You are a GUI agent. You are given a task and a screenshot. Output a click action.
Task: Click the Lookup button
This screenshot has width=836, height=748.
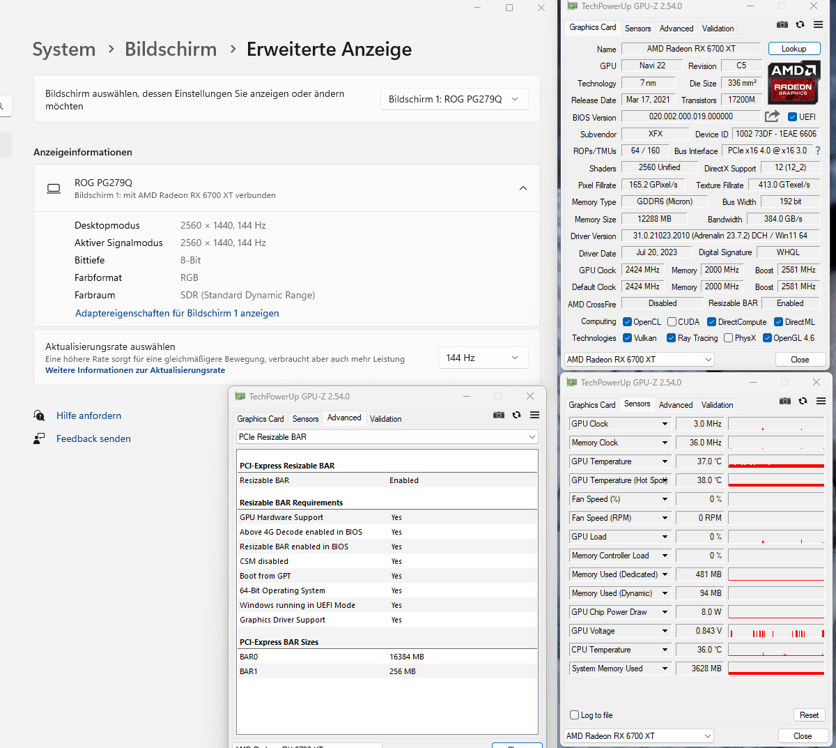[x=794, y=49]
